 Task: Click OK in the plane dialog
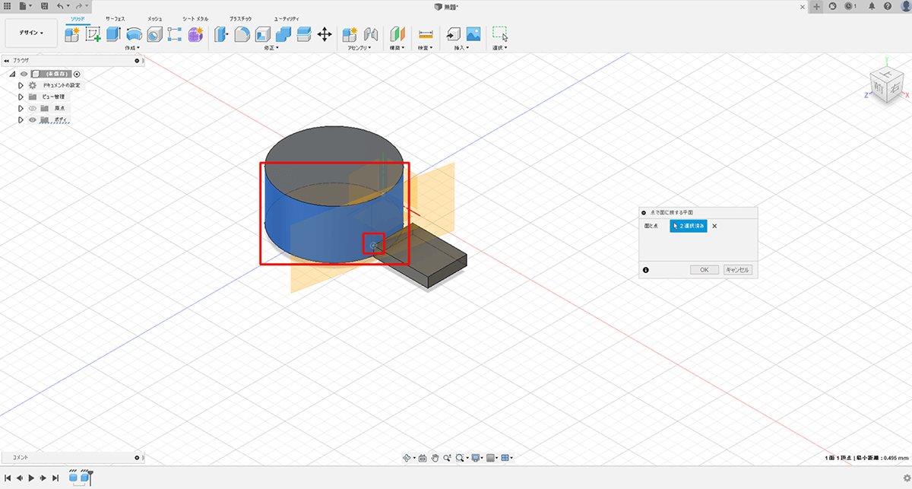705,270
